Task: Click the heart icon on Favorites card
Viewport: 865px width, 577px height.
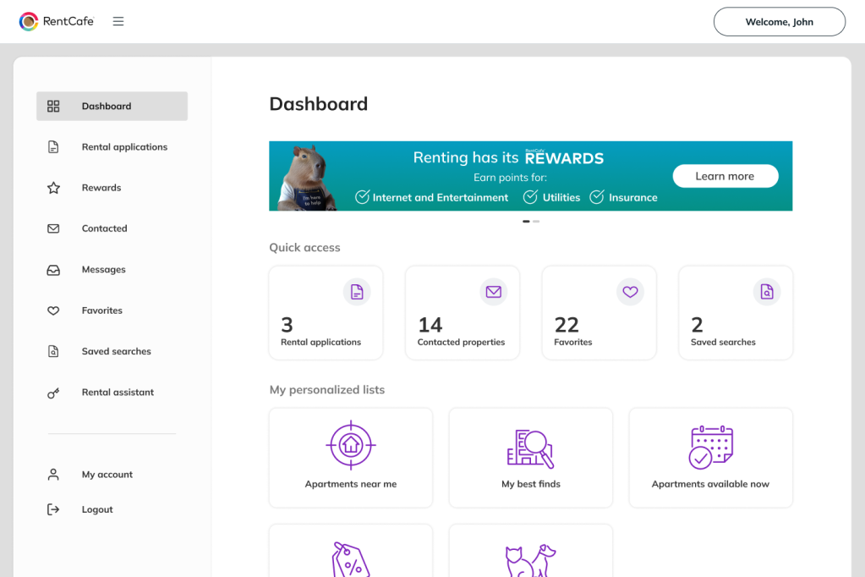Action: [630, 292]
